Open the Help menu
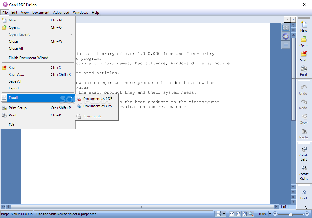 point(95,13)
